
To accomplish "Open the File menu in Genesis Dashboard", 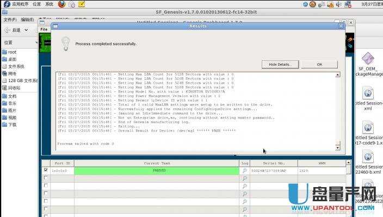I will [44, 29].
